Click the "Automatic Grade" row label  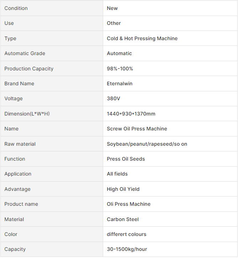[x=25, y=53]
